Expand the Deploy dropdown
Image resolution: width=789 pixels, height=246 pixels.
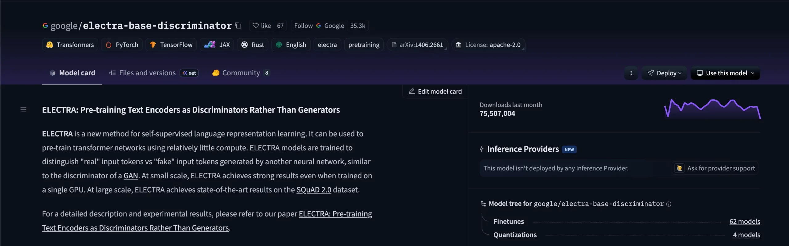[x=664, y=73]
